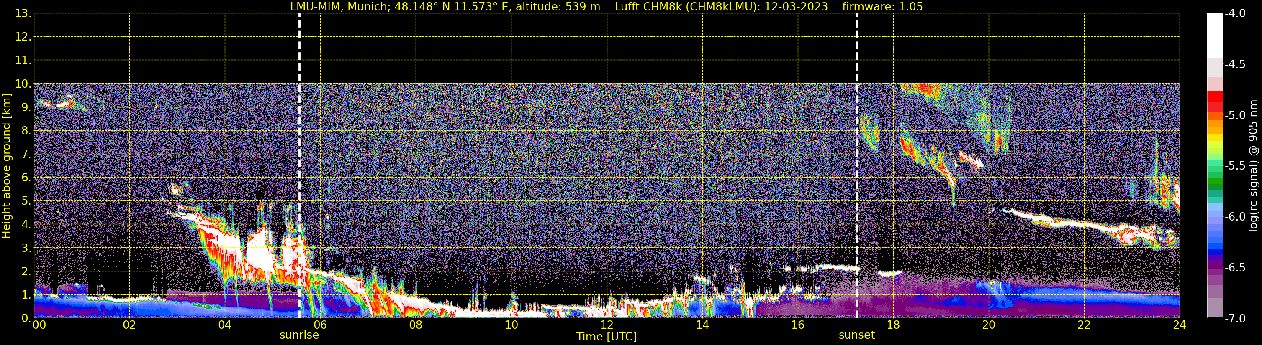Click the 'Height above ground [km]' axis label
Viewport: 1262px width, 345px height.
click(6, 166)
